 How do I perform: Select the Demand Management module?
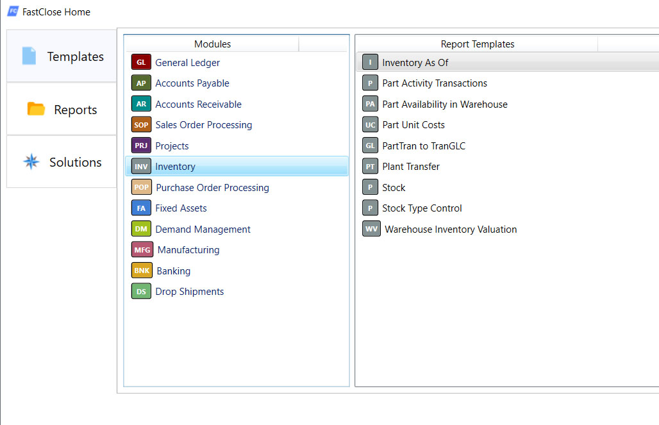[203, 229]
